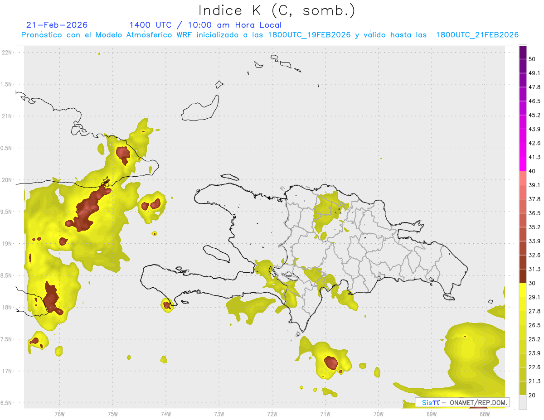Click the colorbar value "22.6"
Screen dimensions: 544x420
(534, 367)
